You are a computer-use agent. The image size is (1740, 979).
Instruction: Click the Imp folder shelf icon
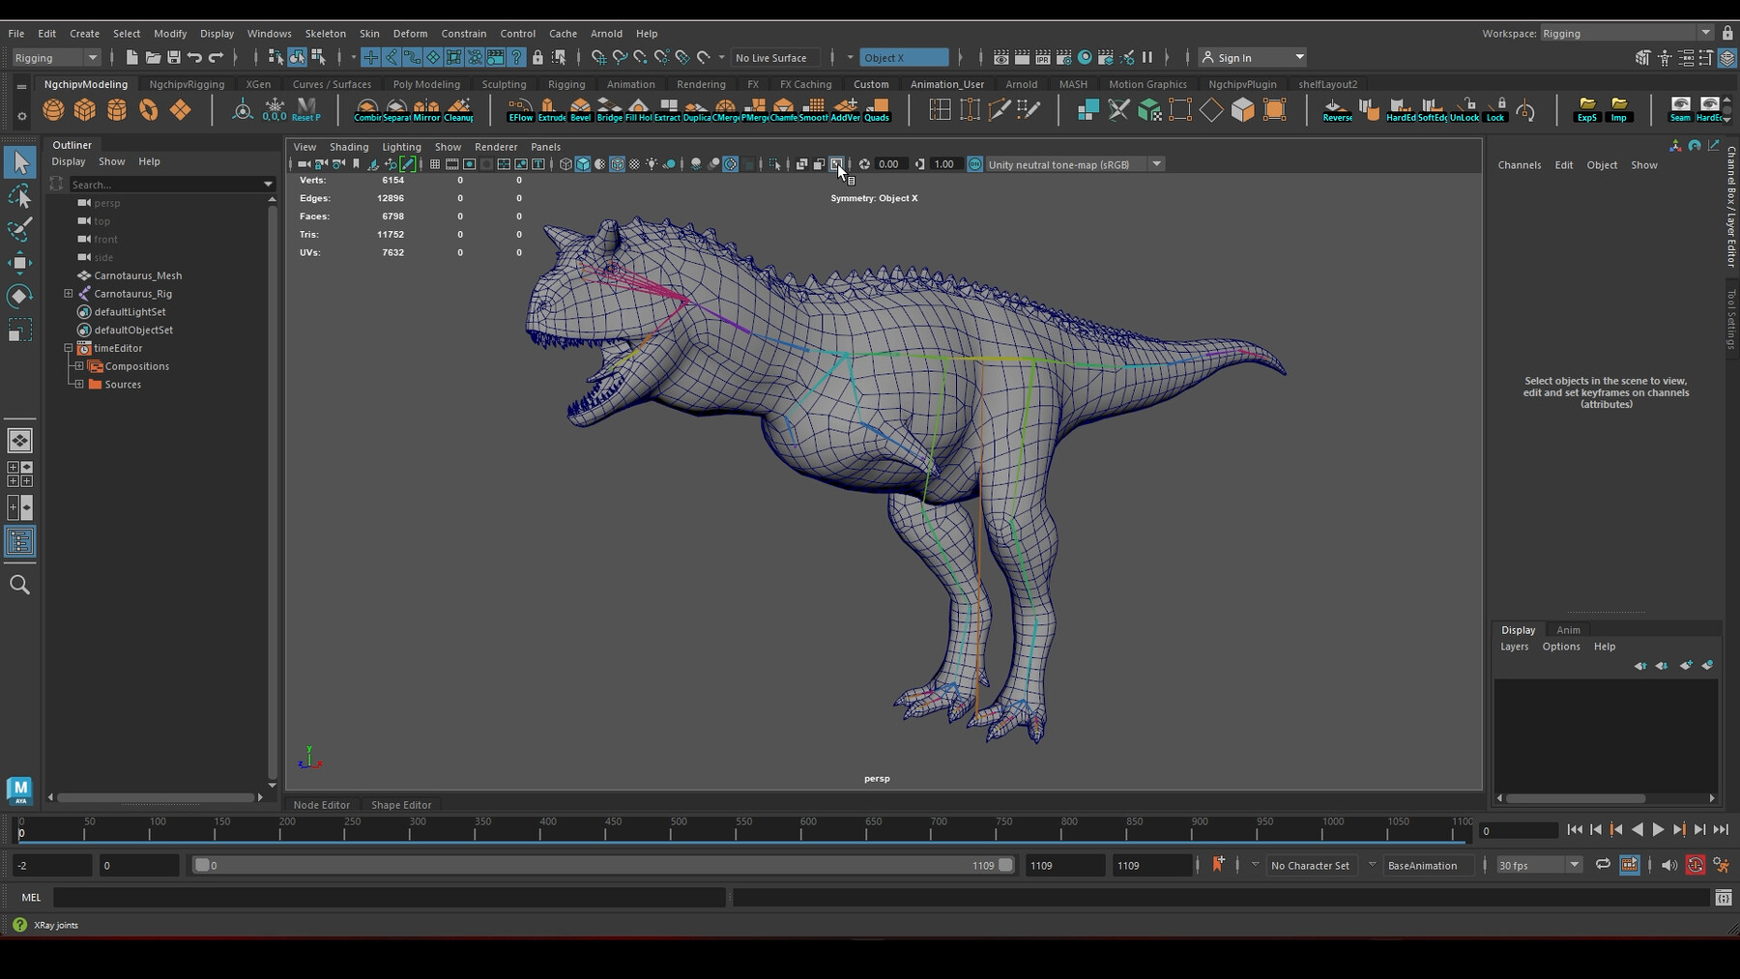tap(1618, 109)
